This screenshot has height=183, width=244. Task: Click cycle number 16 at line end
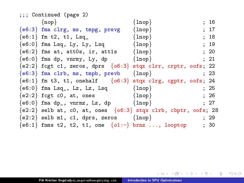(212, 22)
